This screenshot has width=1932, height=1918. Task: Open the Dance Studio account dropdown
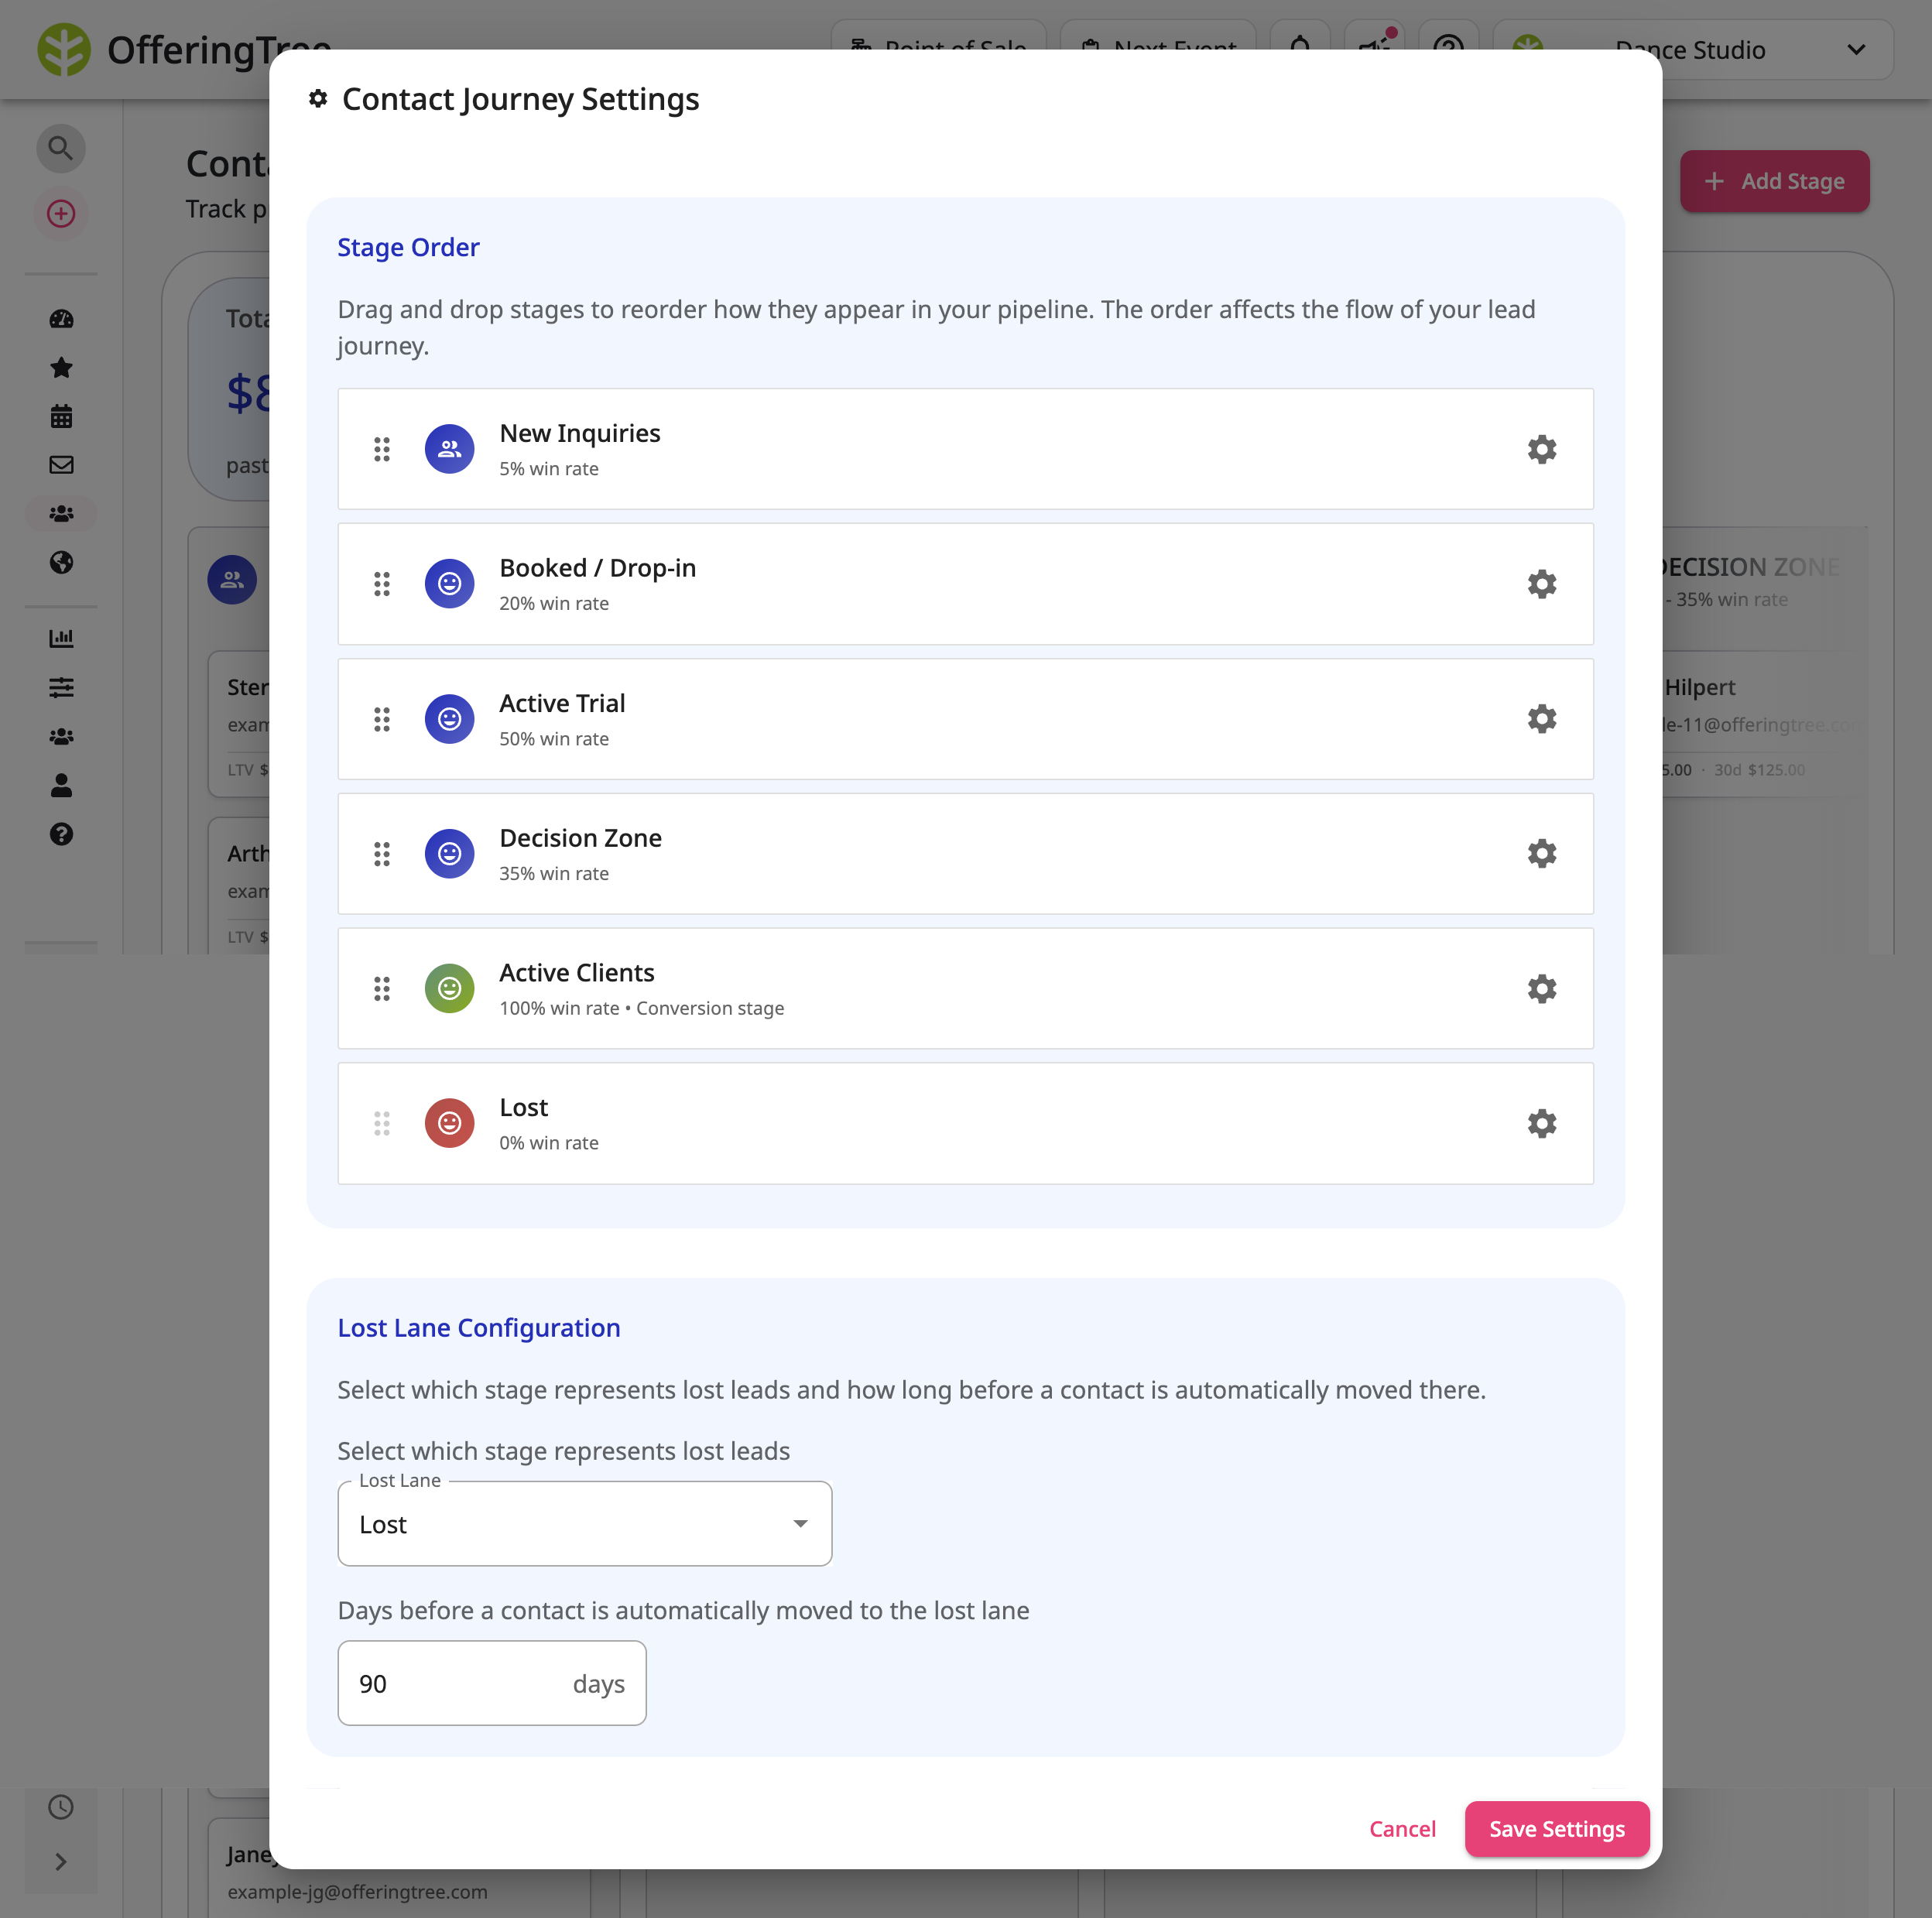(1693, 50)
